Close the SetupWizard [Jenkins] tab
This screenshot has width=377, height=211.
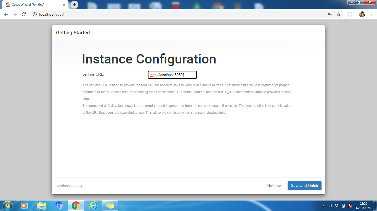click(64, 5)
